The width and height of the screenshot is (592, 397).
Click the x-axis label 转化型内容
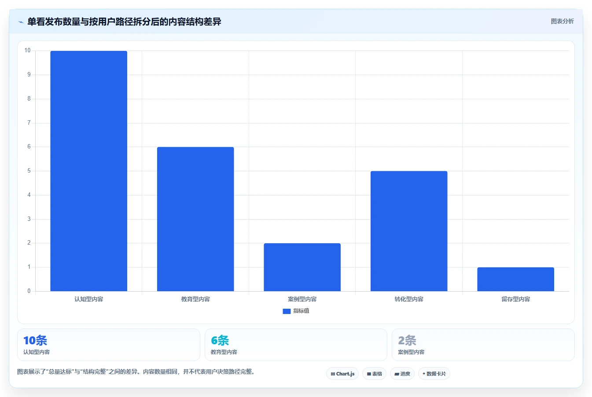(x=409, y=299)
